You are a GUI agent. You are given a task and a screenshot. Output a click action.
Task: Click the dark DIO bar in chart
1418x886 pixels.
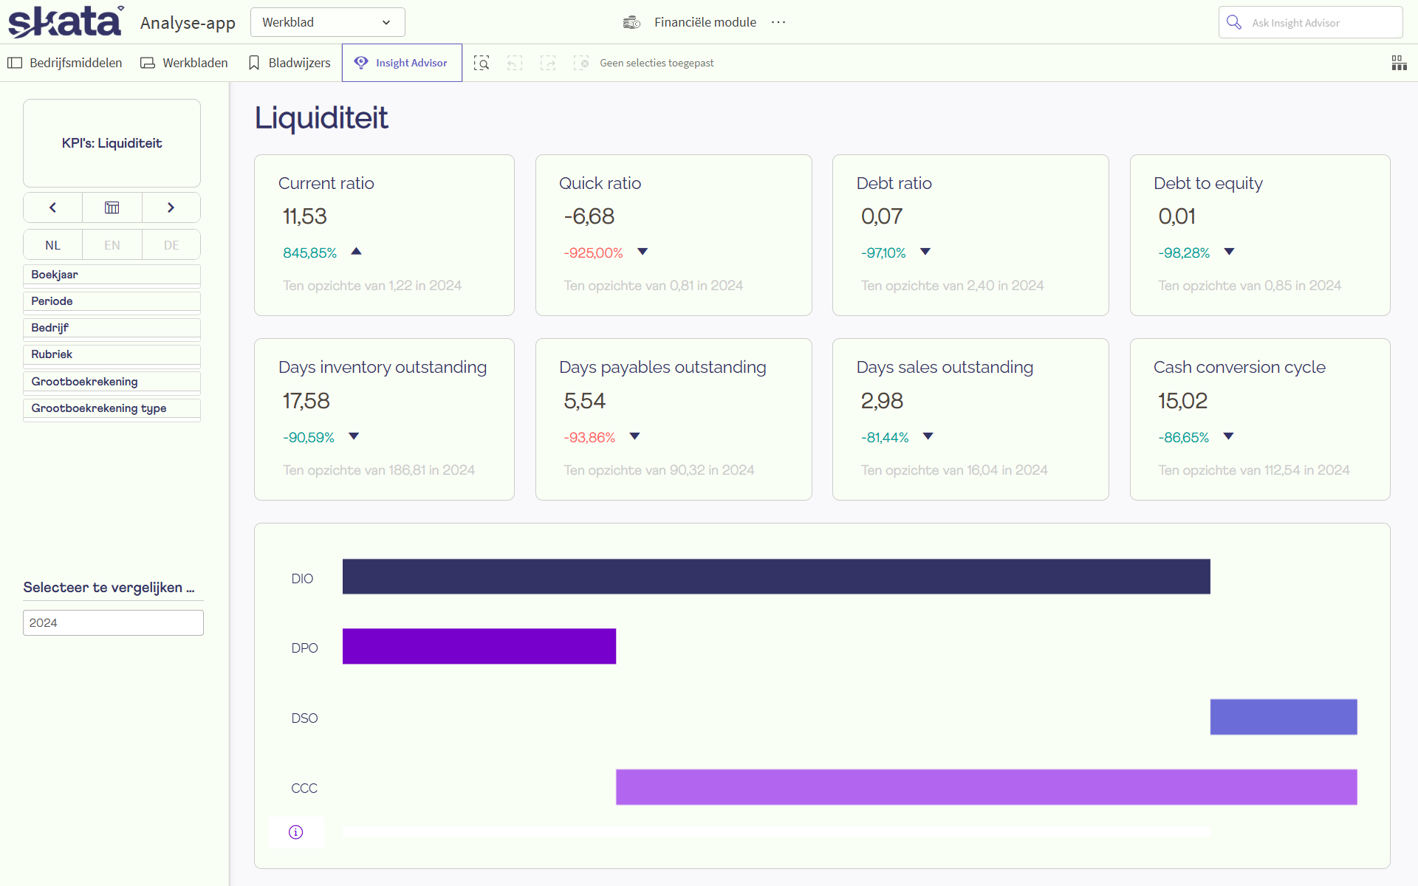pos(775,577)
